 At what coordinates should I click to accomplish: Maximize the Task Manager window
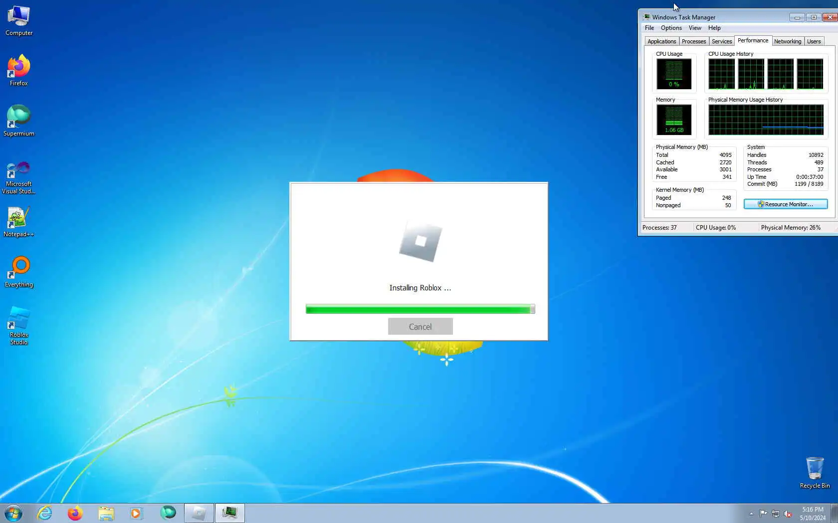[x=814, y=17]
